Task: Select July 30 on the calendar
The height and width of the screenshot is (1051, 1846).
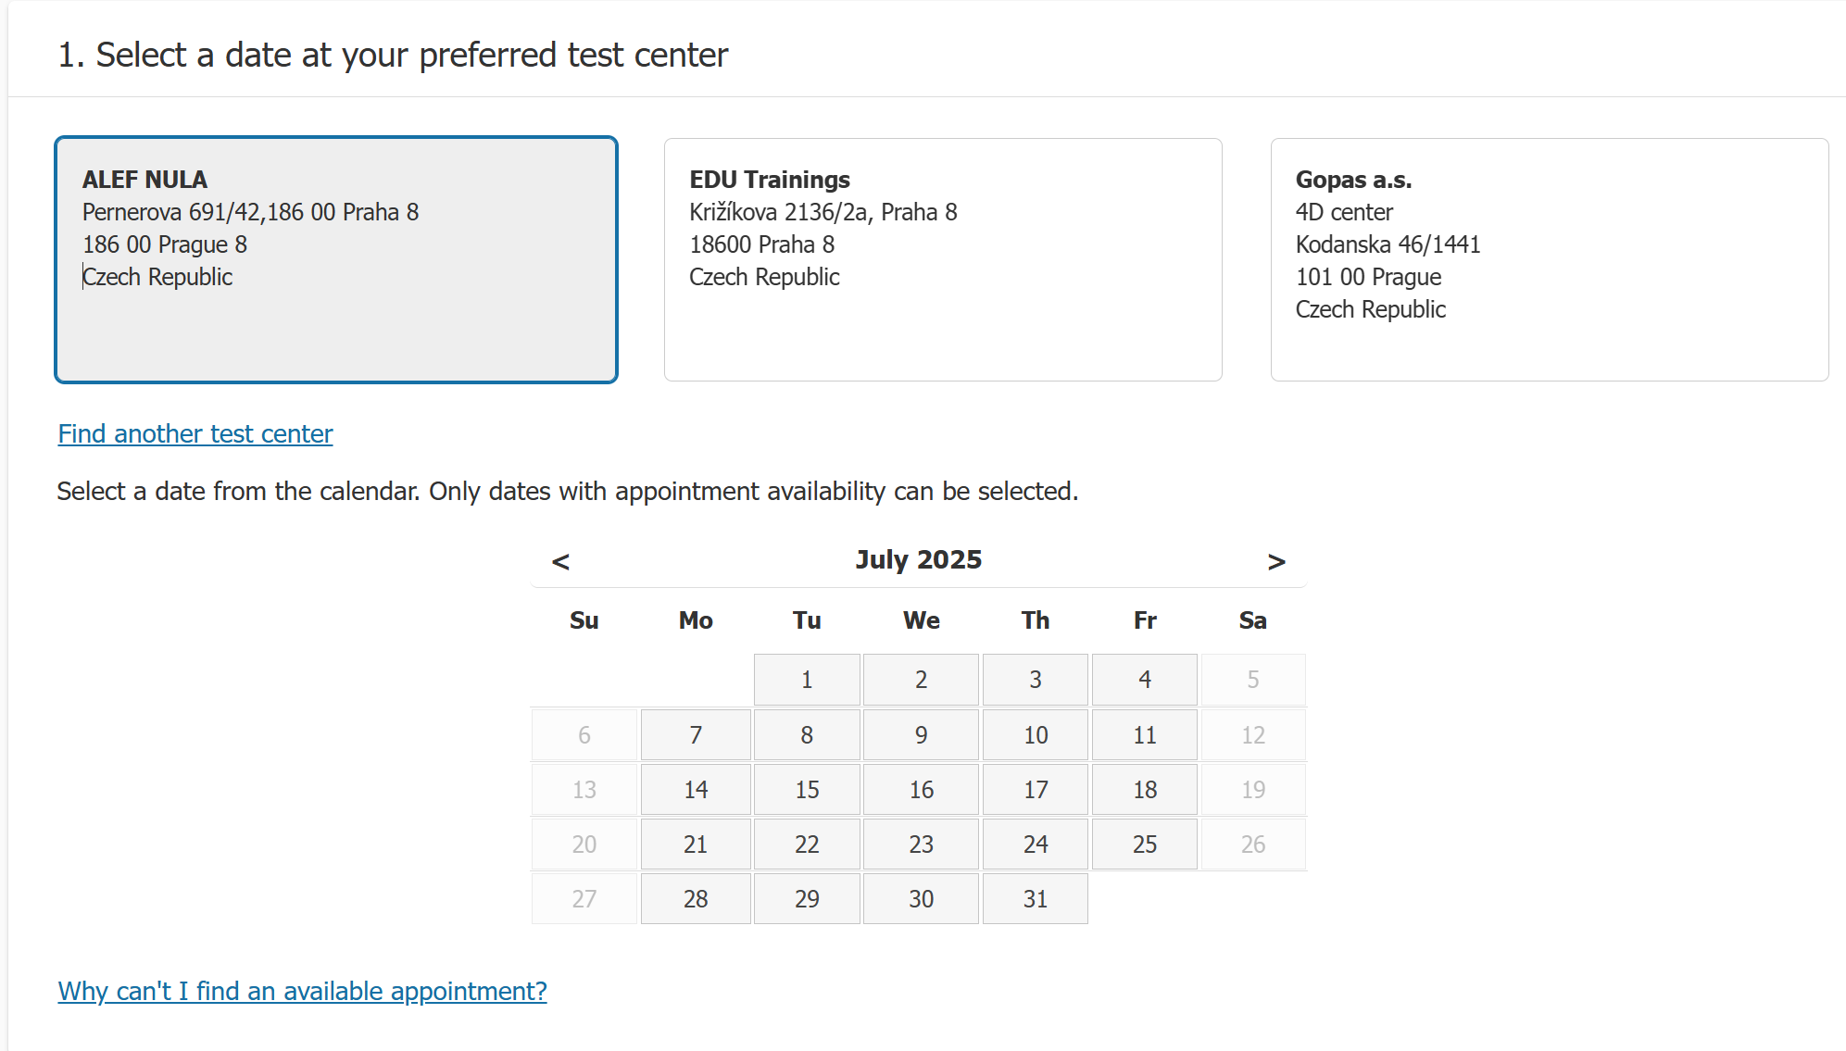Action: pyautogui.click(x=921, y=898)
